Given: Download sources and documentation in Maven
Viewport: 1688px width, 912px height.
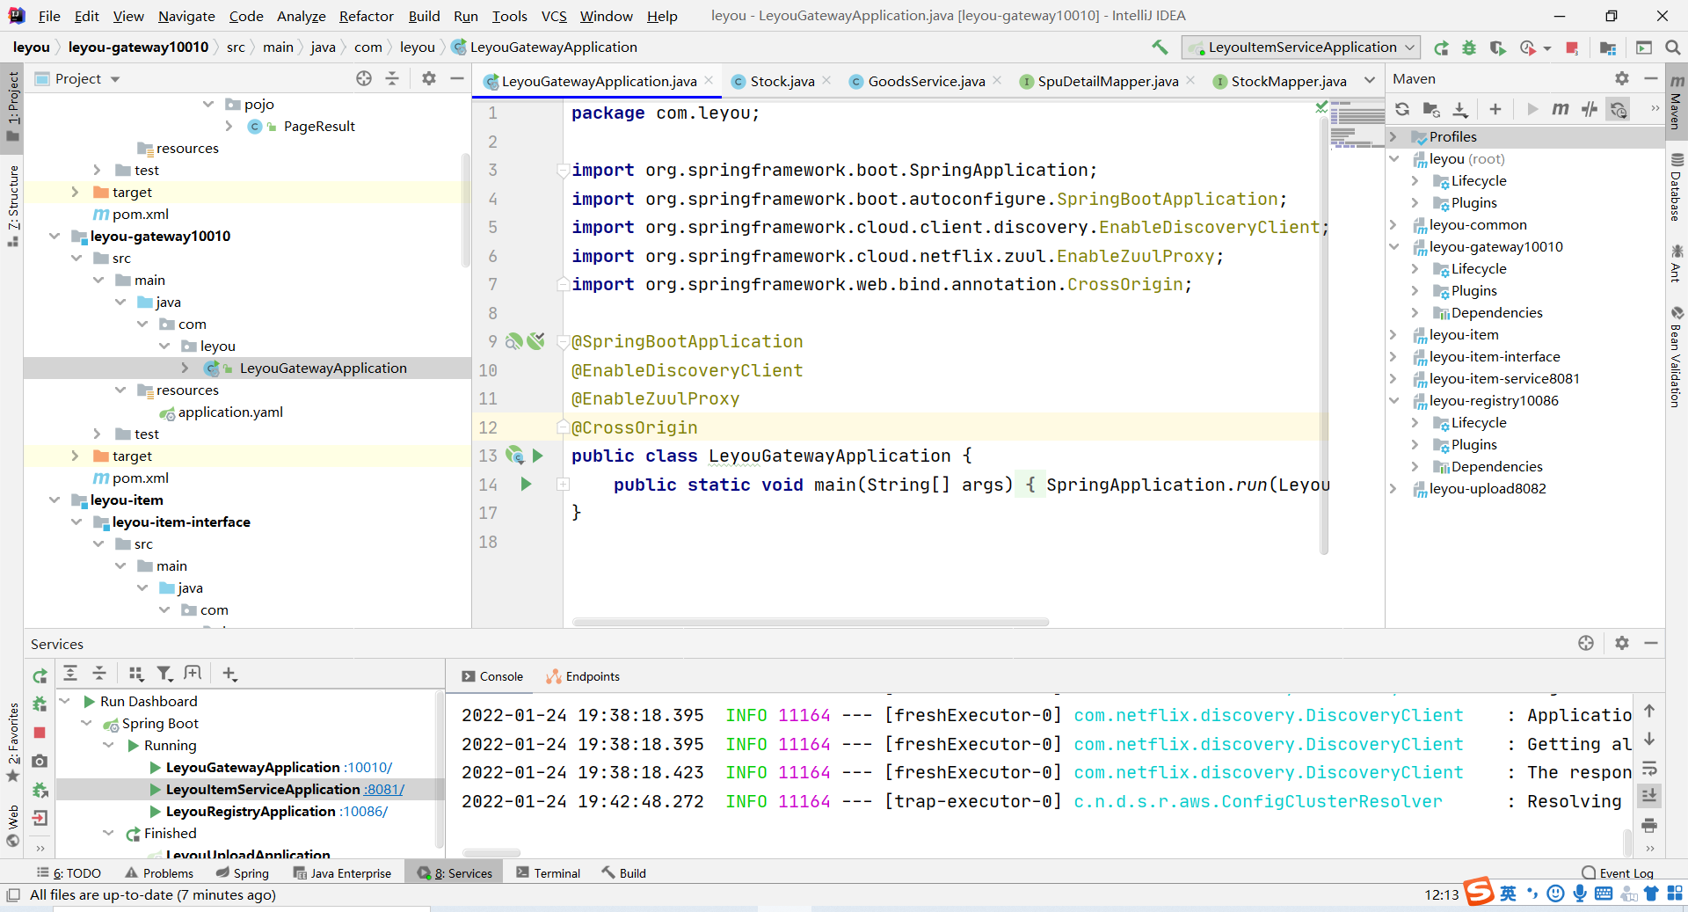Looking at the screenshot, I should pyautogui.click(x=1460, y=109).
